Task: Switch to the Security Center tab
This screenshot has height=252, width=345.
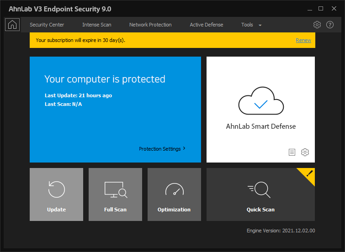Action: point(47,25)
